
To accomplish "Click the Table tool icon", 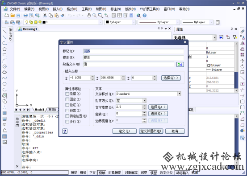I will pyautogui.click(x=4, y=136).
